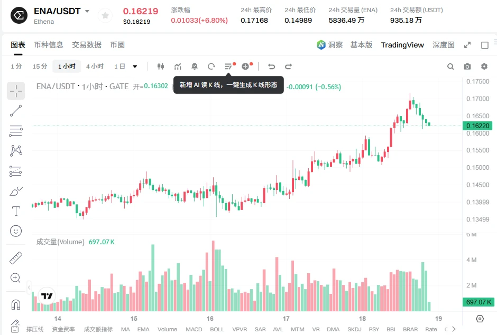Search symbols with the magnifier icon
Screen dimensions: 497x335
[x=450, y=66]
